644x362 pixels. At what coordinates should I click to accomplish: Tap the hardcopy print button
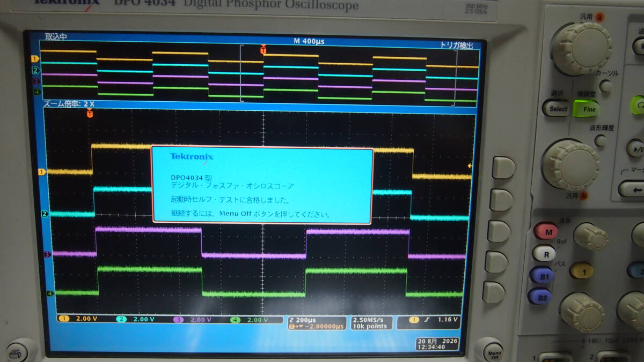[16, 352]
